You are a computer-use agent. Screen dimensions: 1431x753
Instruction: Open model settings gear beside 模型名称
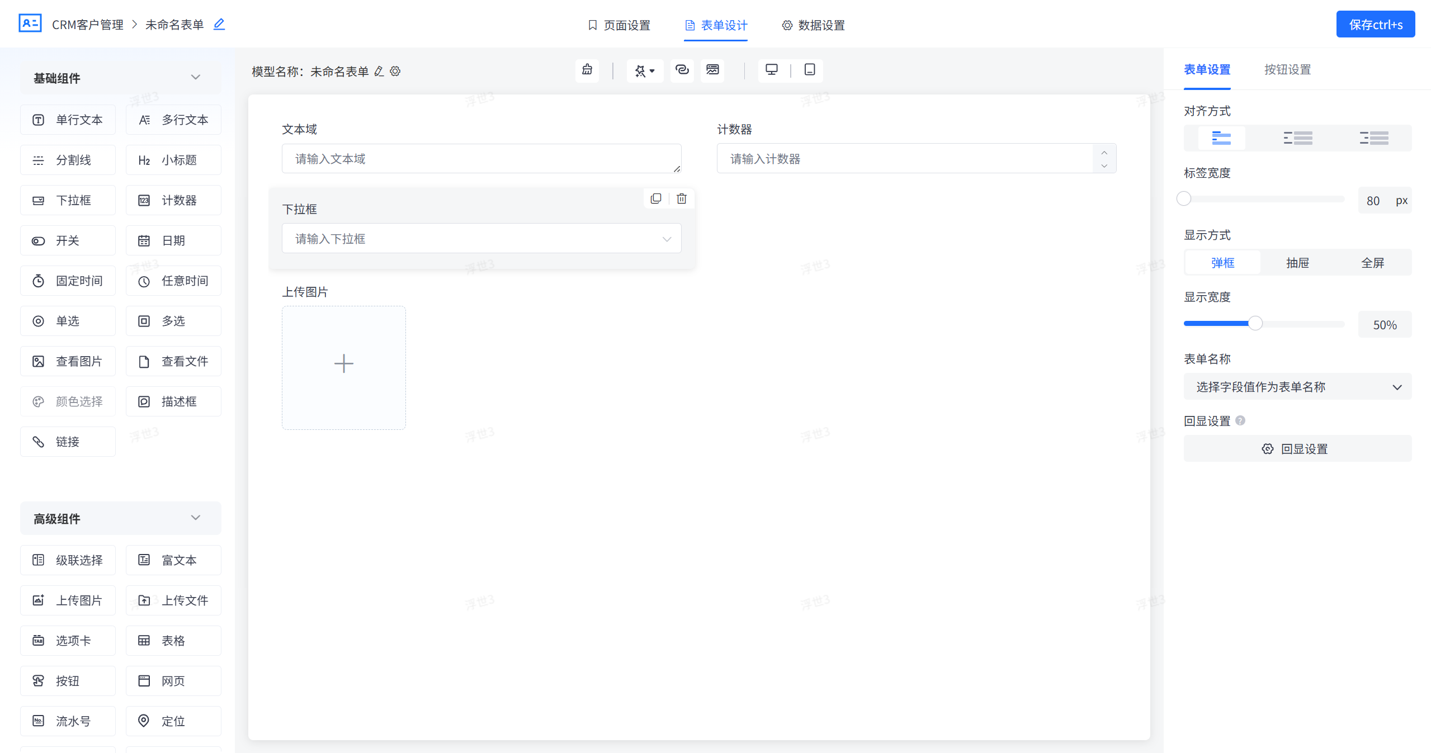pos(395,72)
